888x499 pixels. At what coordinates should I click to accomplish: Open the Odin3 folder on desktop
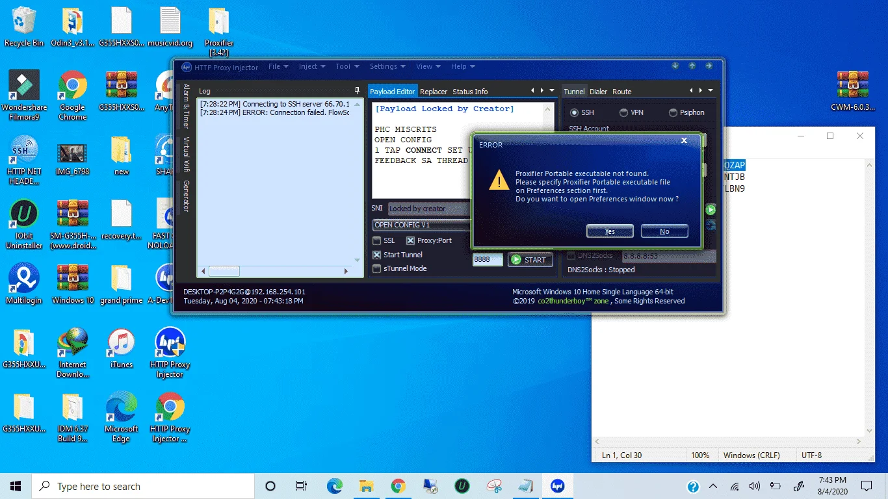click(x=73, y=27)
